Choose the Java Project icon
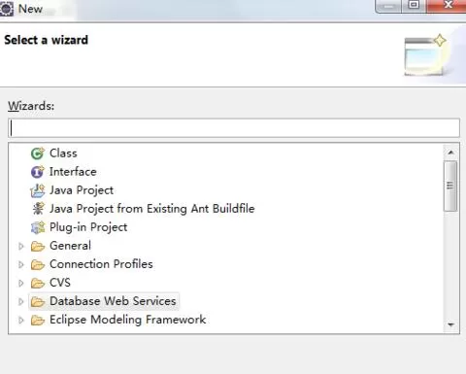 click(x=38, y=190)
